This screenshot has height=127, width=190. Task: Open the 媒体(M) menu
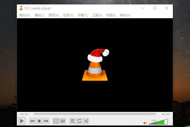[x=25, y=15]
